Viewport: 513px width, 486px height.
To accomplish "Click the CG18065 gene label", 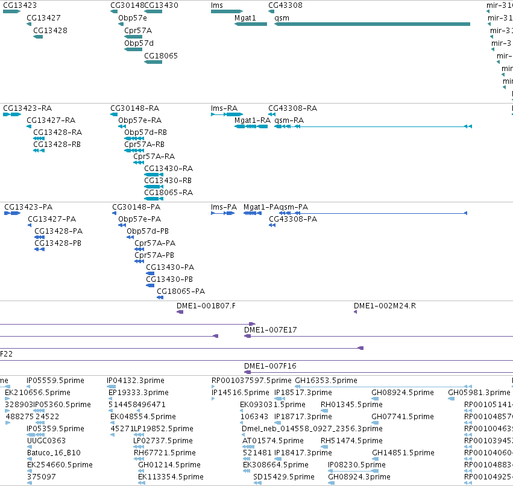I will (161, 56).
